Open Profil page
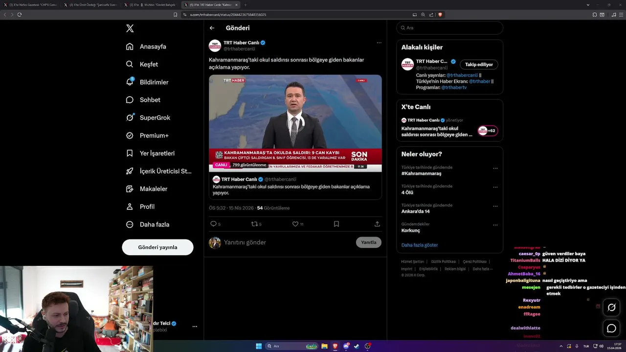The image size is (626, 352). pyautogui.click(x=140, y=206)
